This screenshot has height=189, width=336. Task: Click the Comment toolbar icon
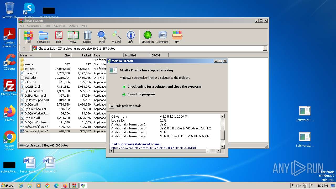pyautogui.click(x=162, y=37)
